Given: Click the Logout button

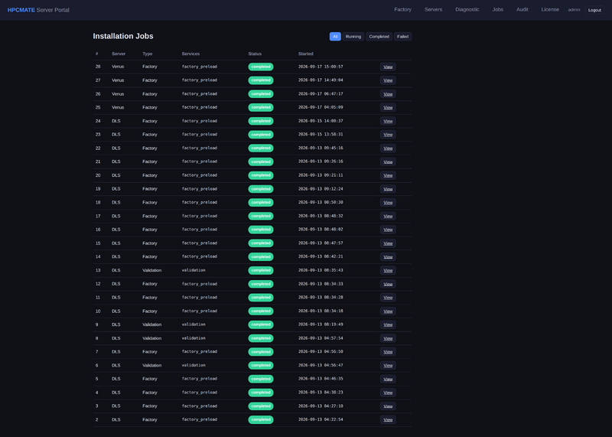Looking at the screenshot, I should [x=594, y=10].
